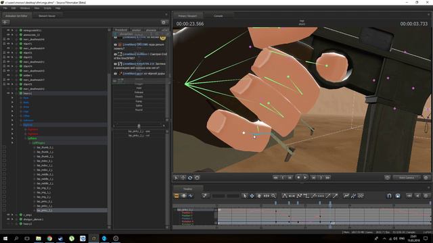Switch timeline to Clip Editor mode
The image size is (433, 243).
[177, 196]
